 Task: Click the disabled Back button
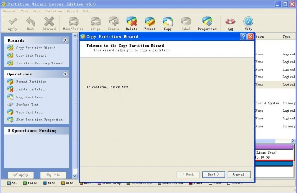[188, 174]
